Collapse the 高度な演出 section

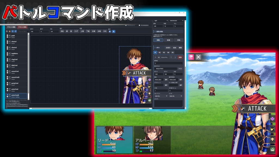[x=155, y=32]
